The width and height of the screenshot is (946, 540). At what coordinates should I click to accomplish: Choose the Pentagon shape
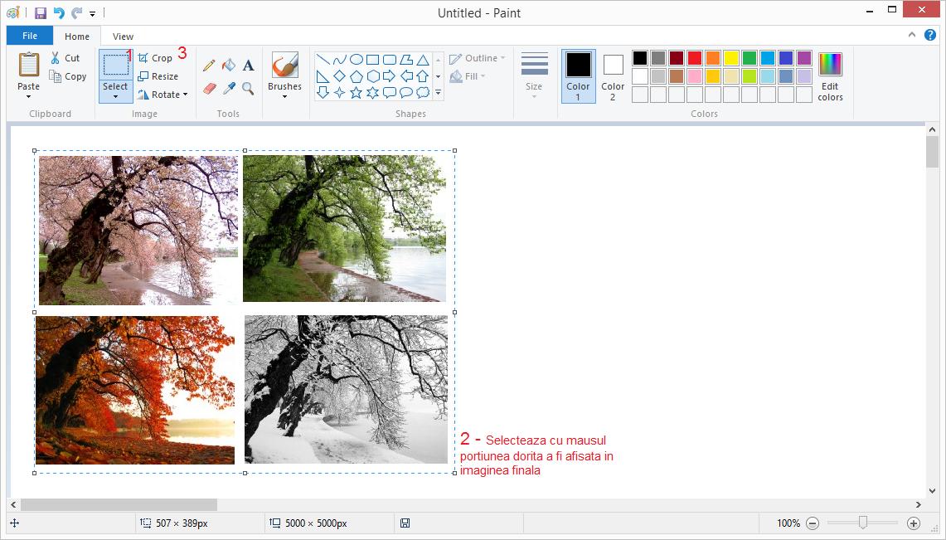coord(357,76)
